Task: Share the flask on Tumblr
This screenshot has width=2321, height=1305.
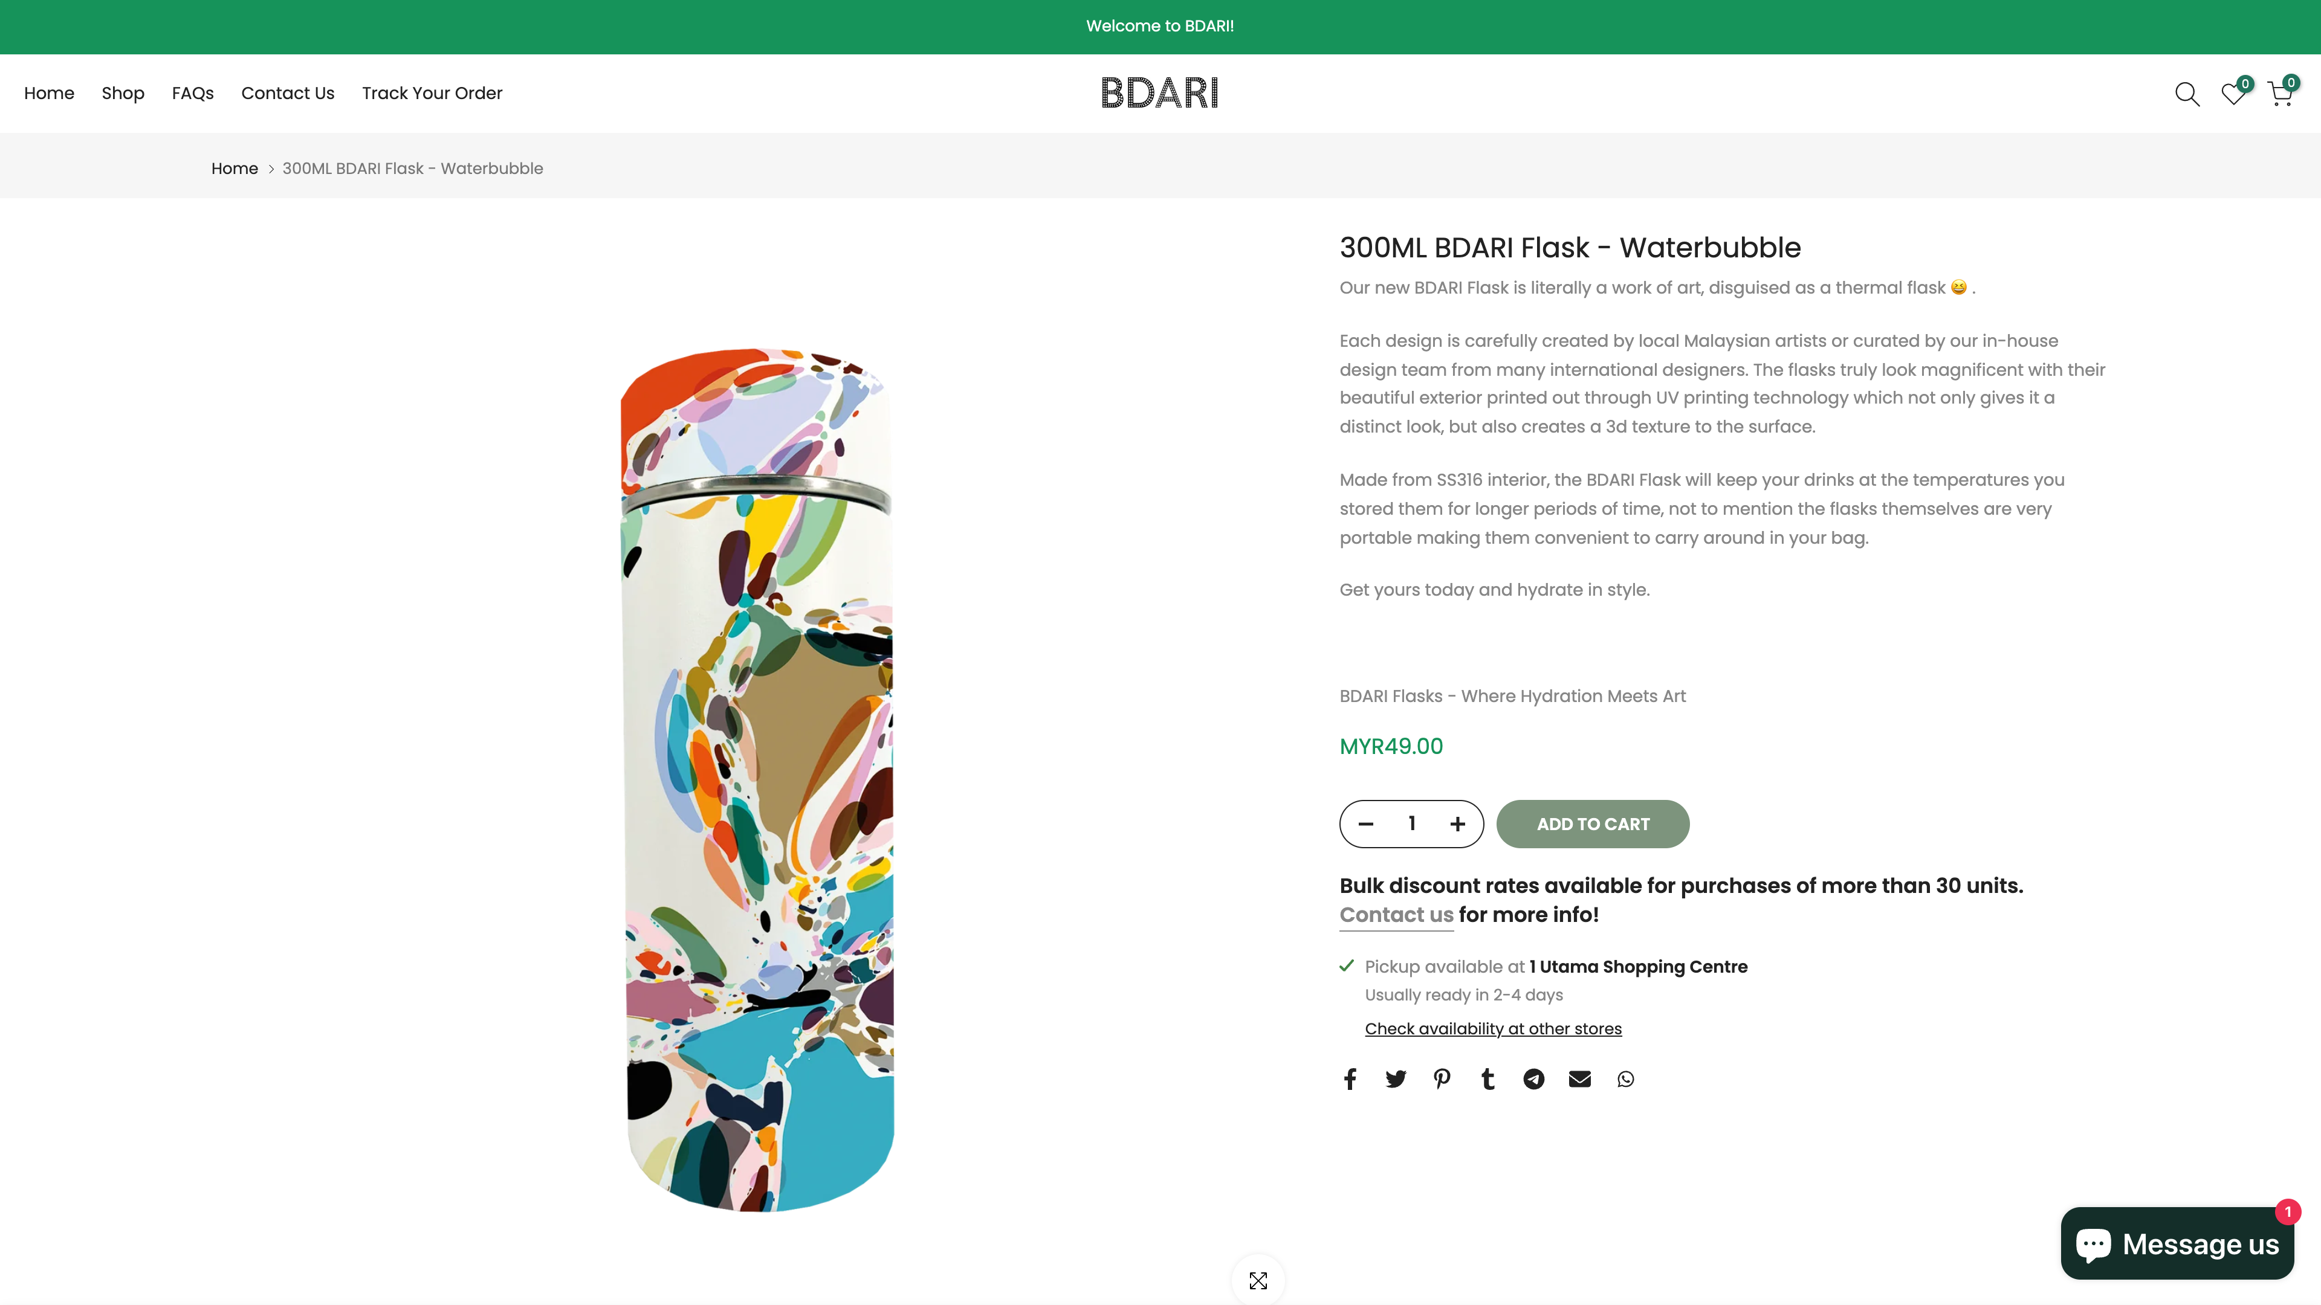Action: click(x=1487, y=1078)
